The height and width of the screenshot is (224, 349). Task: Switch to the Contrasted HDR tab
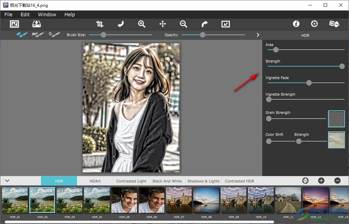[240, 181]
